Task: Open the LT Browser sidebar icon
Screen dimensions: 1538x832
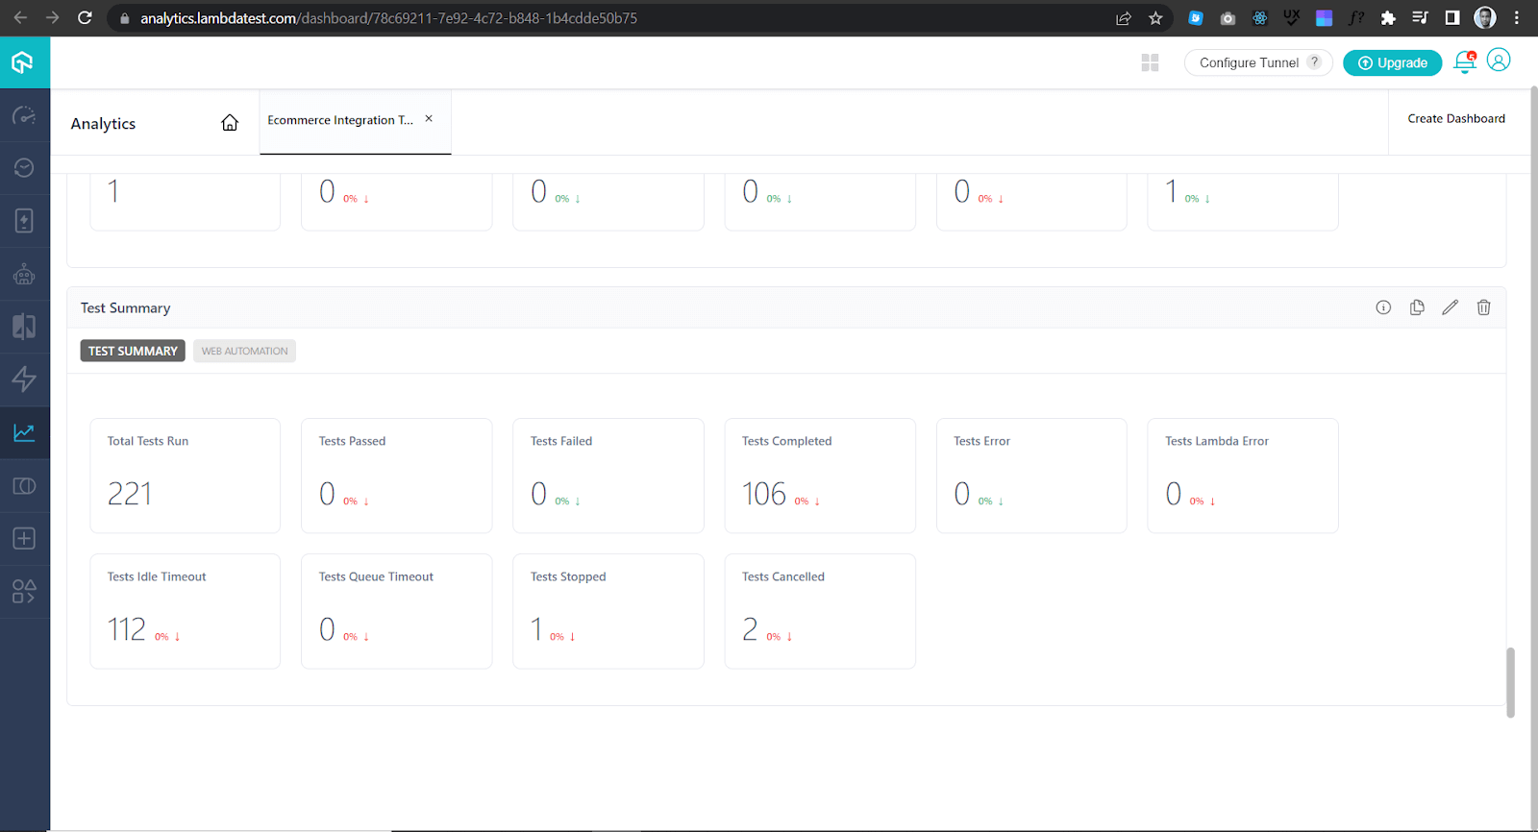Action: [x=24, y=485]
